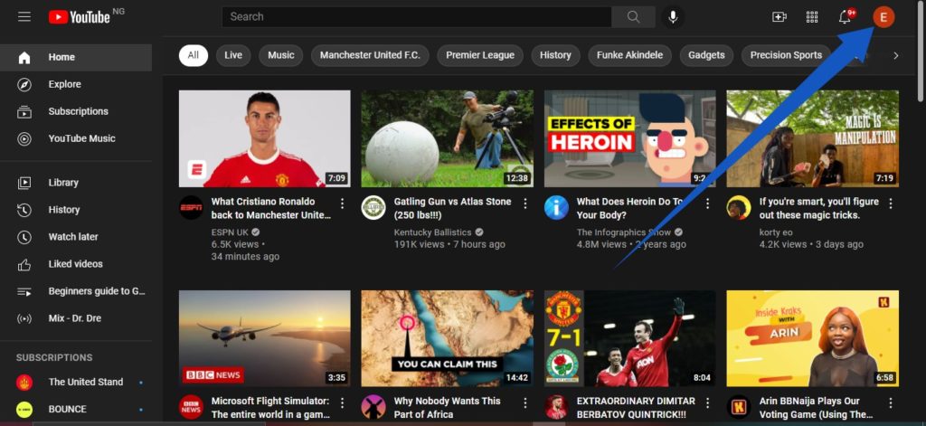
Task: Open the notifications bell
Action: tap(846, 17)
